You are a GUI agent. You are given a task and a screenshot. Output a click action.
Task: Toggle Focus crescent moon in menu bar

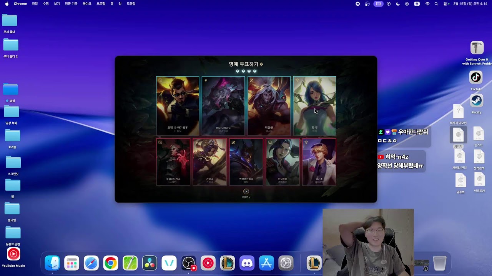click(398, 3)
